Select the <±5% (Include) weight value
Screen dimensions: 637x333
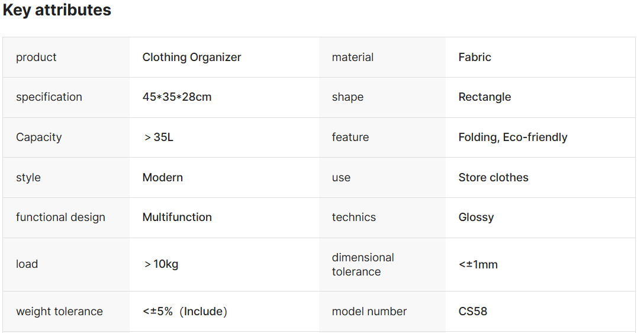coord(185,312)
